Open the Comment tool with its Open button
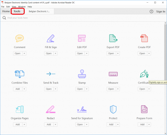Viewport: 167px width, 135px height. pyautogui.click(x=18, y=53)
